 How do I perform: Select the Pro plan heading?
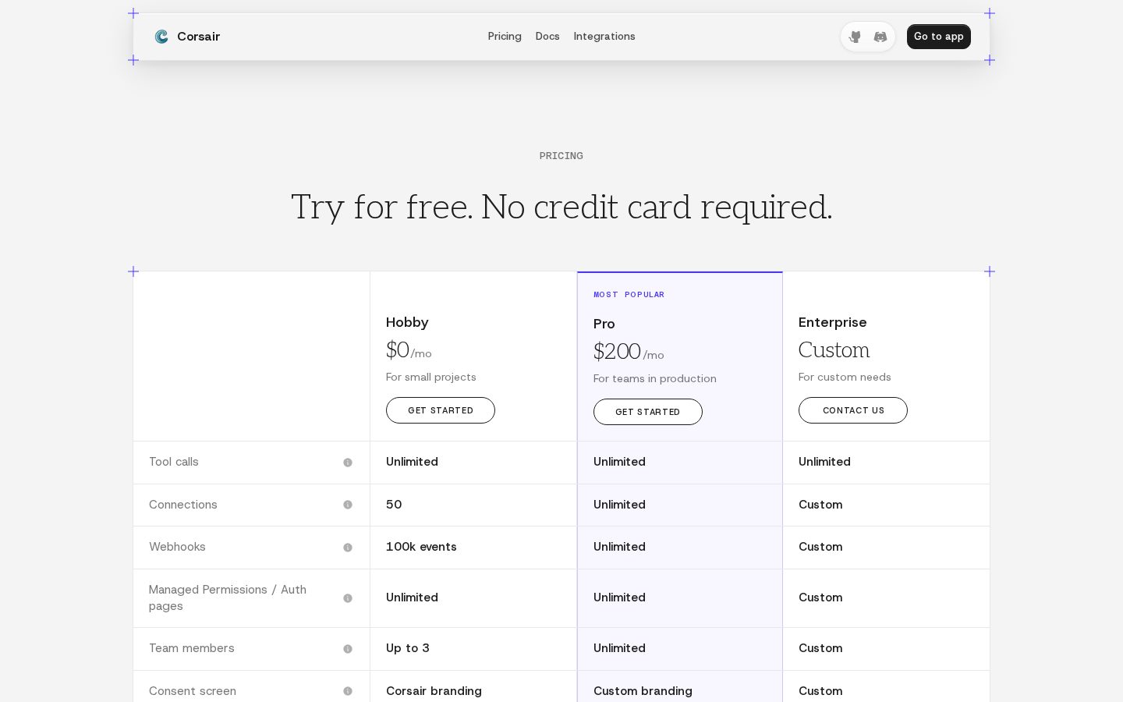(x=604, y=324)
